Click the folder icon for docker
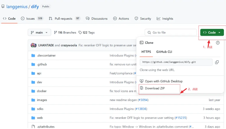Viewport: 226px width, 129px height. [33, 91]
